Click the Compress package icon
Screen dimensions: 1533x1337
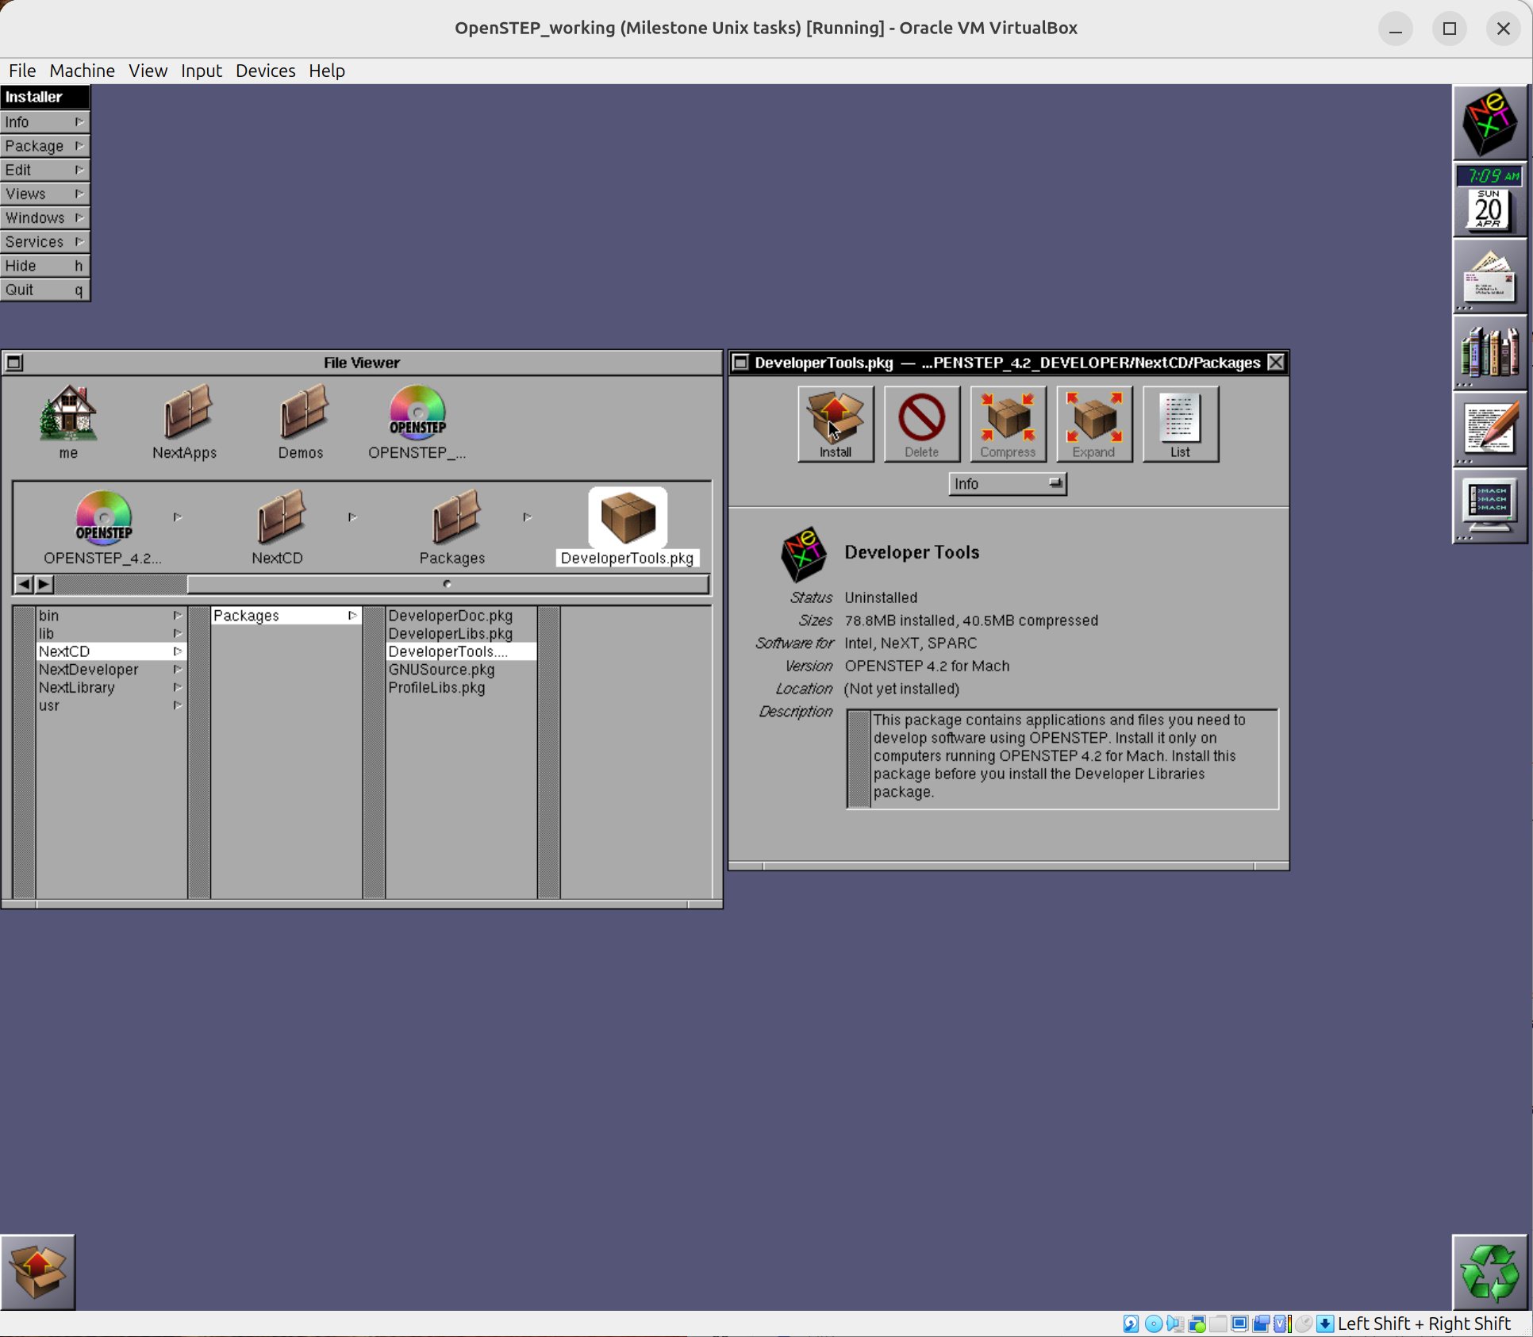(1007, 423)
